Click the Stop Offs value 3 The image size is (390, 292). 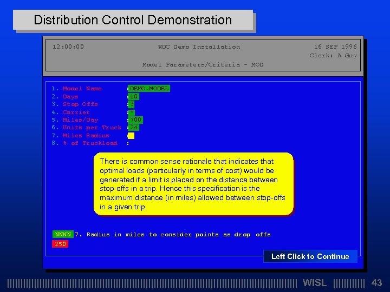tap(132, 104)
